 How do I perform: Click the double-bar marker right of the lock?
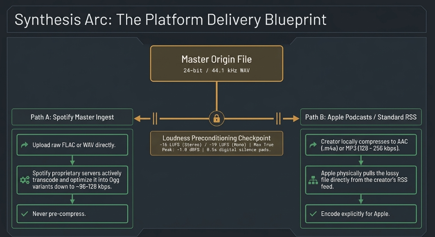coord(278,119)
